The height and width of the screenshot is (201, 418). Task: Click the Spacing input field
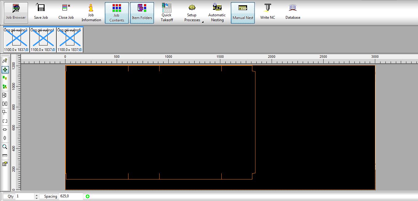(71, 196)
